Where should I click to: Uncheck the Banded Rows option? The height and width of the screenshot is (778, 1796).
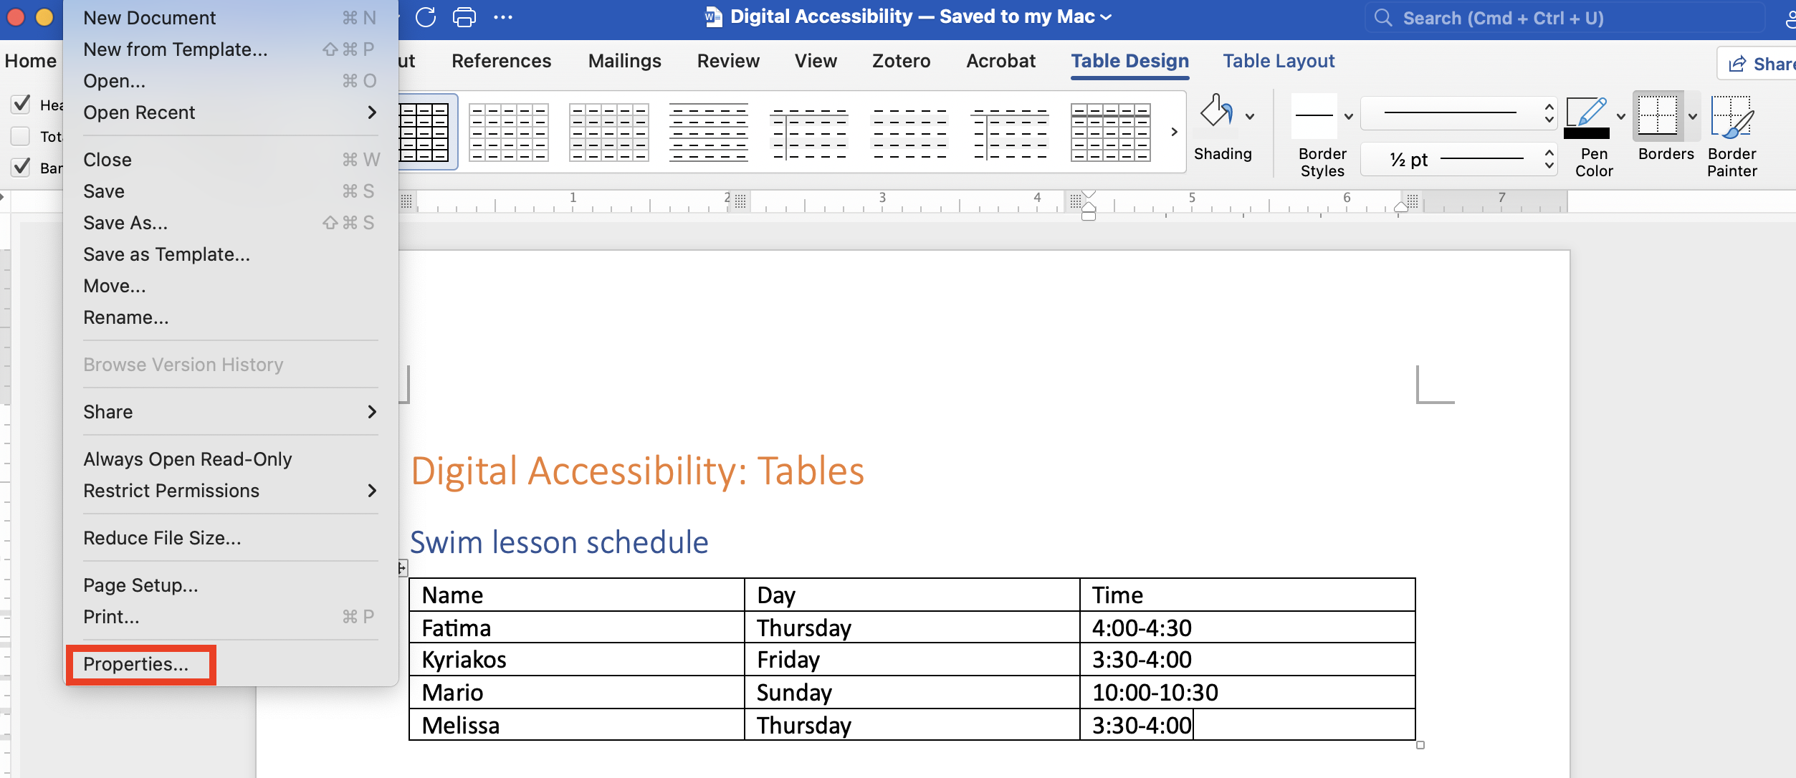[20, 168]
